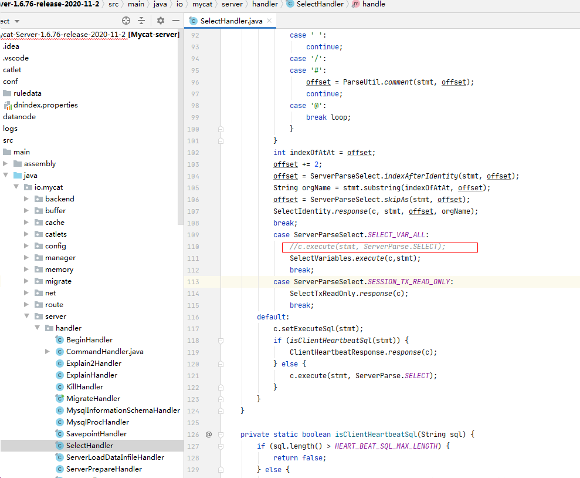Toggle code fold marker at line 120

(221, 364)
